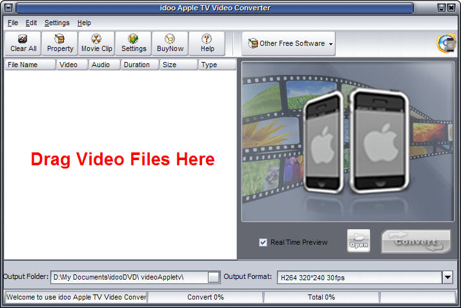
Task: Click the Duration column header
Action: tap(140, 65)
